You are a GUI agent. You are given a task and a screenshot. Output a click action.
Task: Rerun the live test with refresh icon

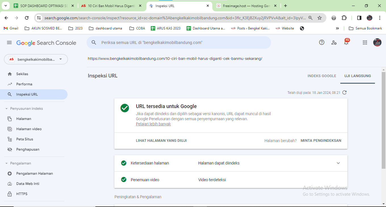tap(345, 92)
